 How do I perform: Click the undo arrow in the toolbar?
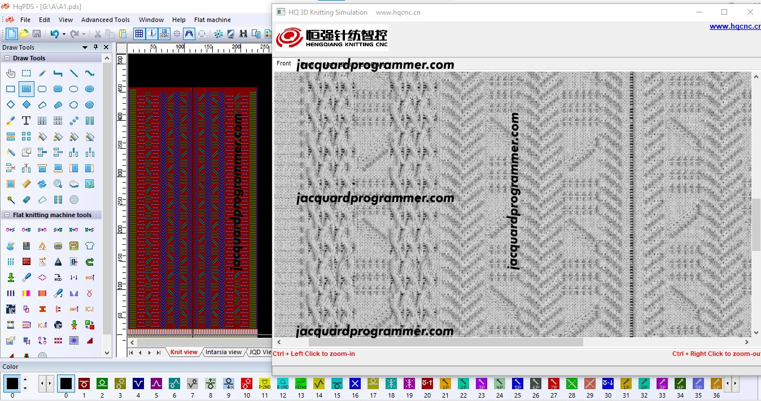(x=54, y=34)
